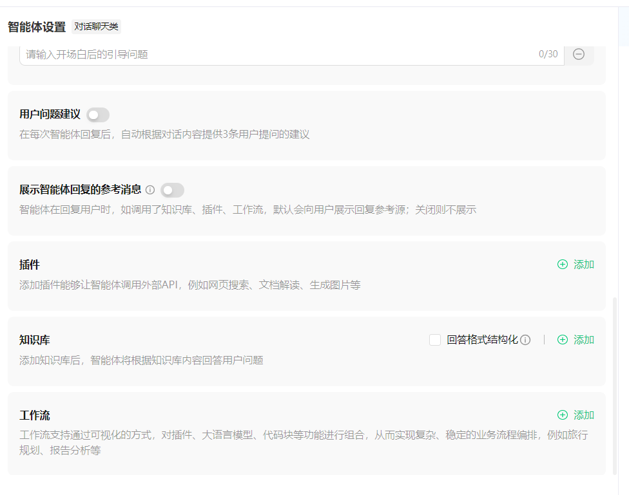Viewport: 629px width, 495px height.
Task: Click the info icon next to 展示智能体回复的参考消息
Action: pos(150,189)
